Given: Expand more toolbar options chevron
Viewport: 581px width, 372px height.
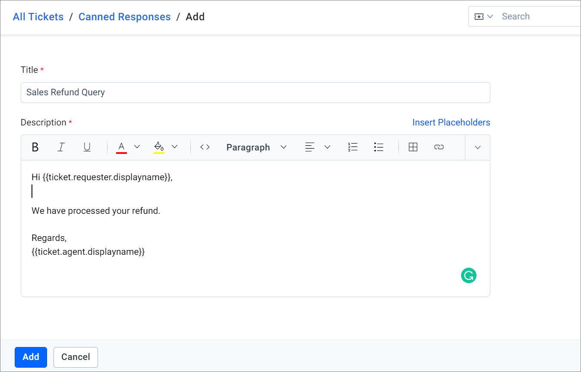Looking at the screenshot, I should (477, 147).
